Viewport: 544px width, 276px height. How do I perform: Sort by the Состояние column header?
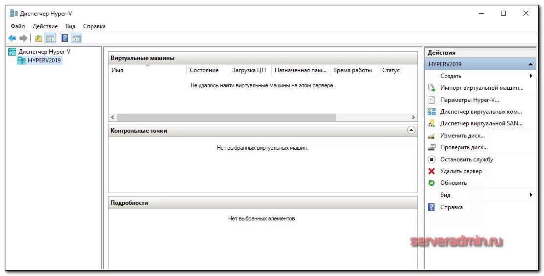207,70
